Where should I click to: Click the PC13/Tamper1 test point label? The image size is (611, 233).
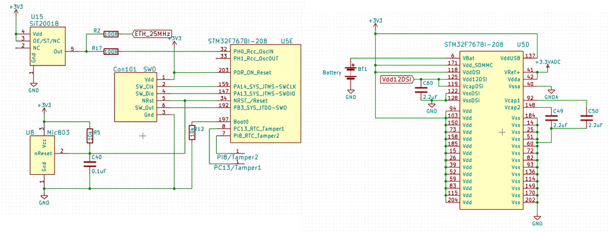tap(238, 168)
